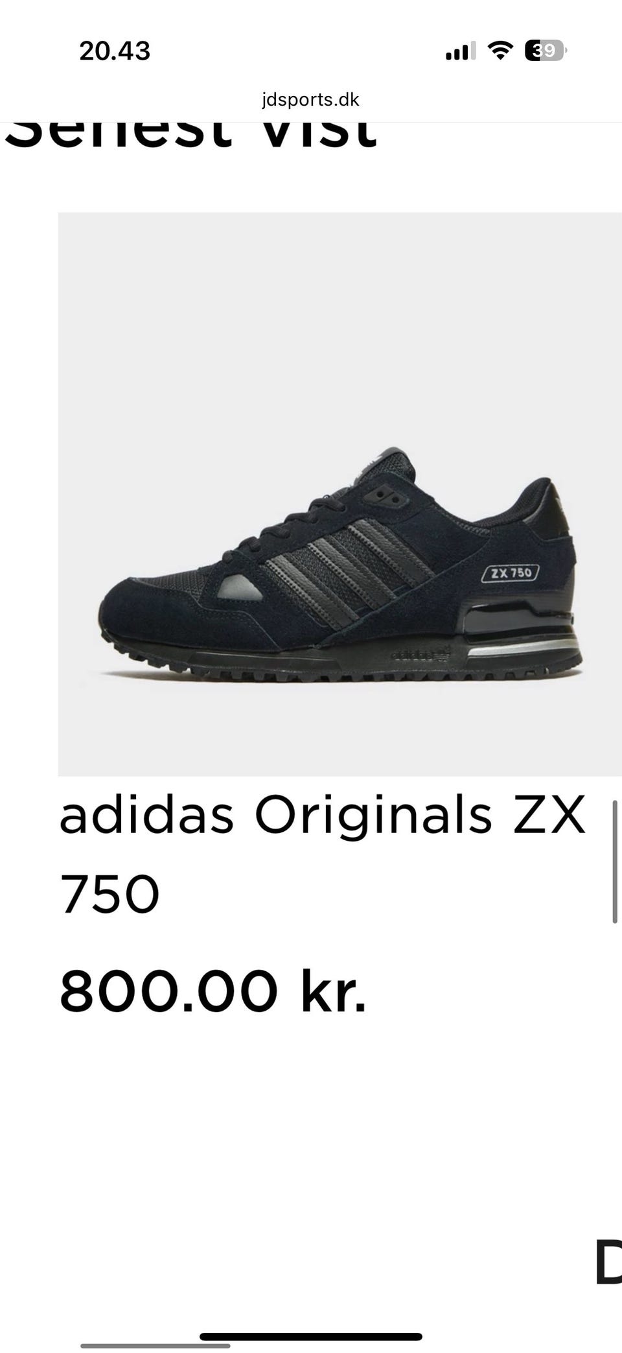
Task: Select the Senest vist section heading
Action: click(190, 135)
